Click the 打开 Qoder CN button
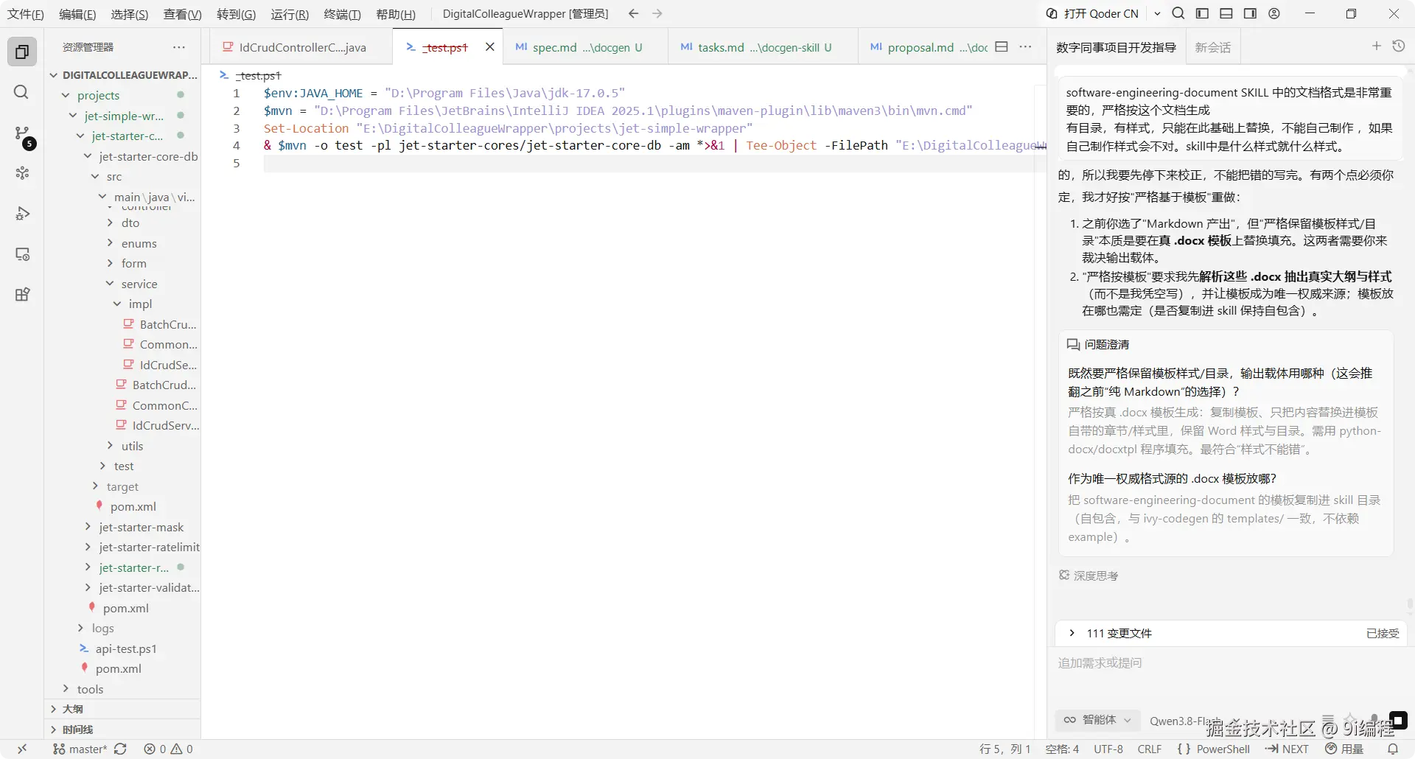Viewport: 1415px width, 759px height. tap(1092, 13)
